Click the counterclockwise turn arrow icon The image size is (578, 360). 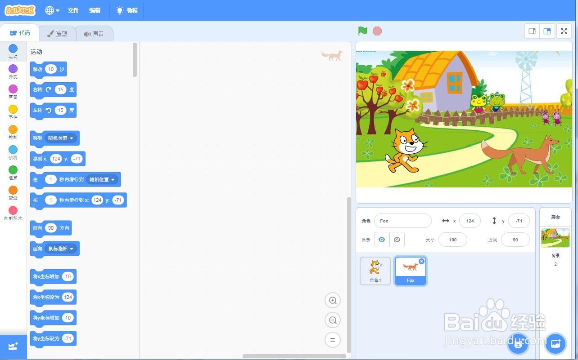(49, 110)
